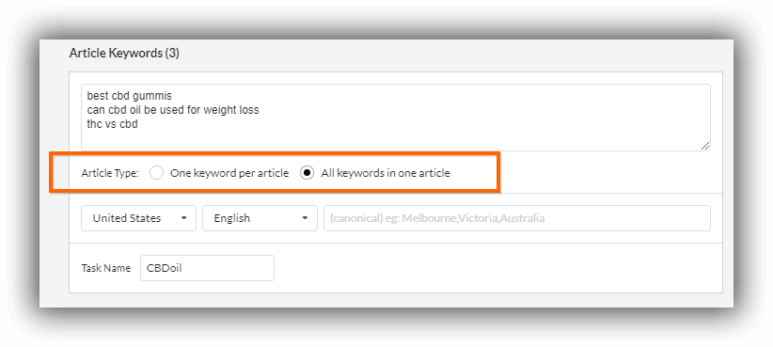The image size is (773, 347).
Task: Place cursor on "thc vs cbd" keyword line
Action: [x=112, y=124]
